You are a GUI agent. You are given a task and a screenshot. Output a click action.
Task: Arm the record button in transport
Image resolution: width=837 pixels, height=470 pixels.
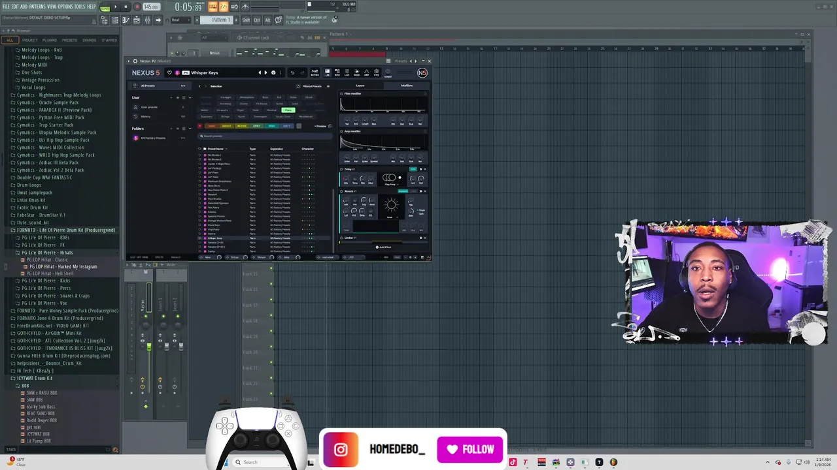point(137,7)
